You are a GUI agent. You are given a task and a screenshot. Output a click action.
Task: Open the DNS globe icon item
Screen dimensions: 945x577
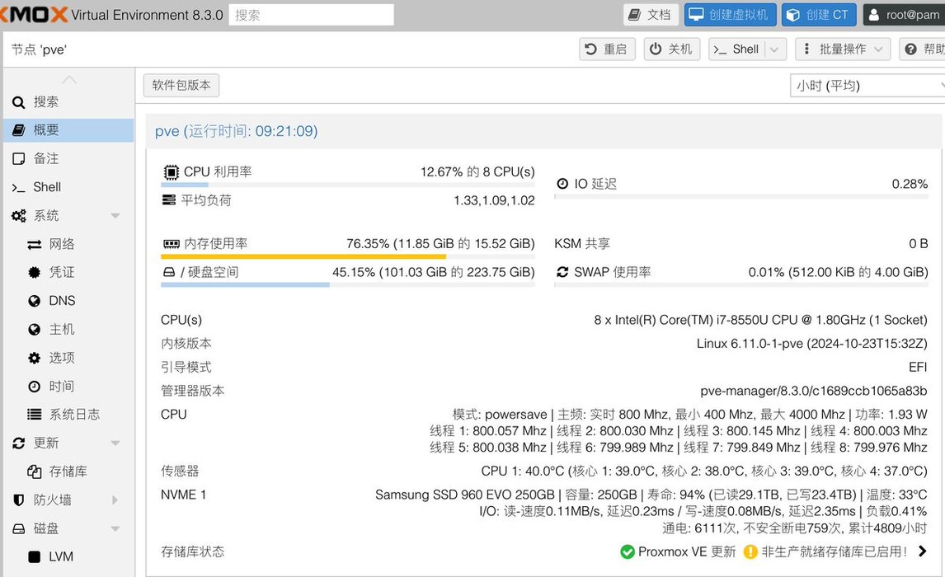(34, 301)
